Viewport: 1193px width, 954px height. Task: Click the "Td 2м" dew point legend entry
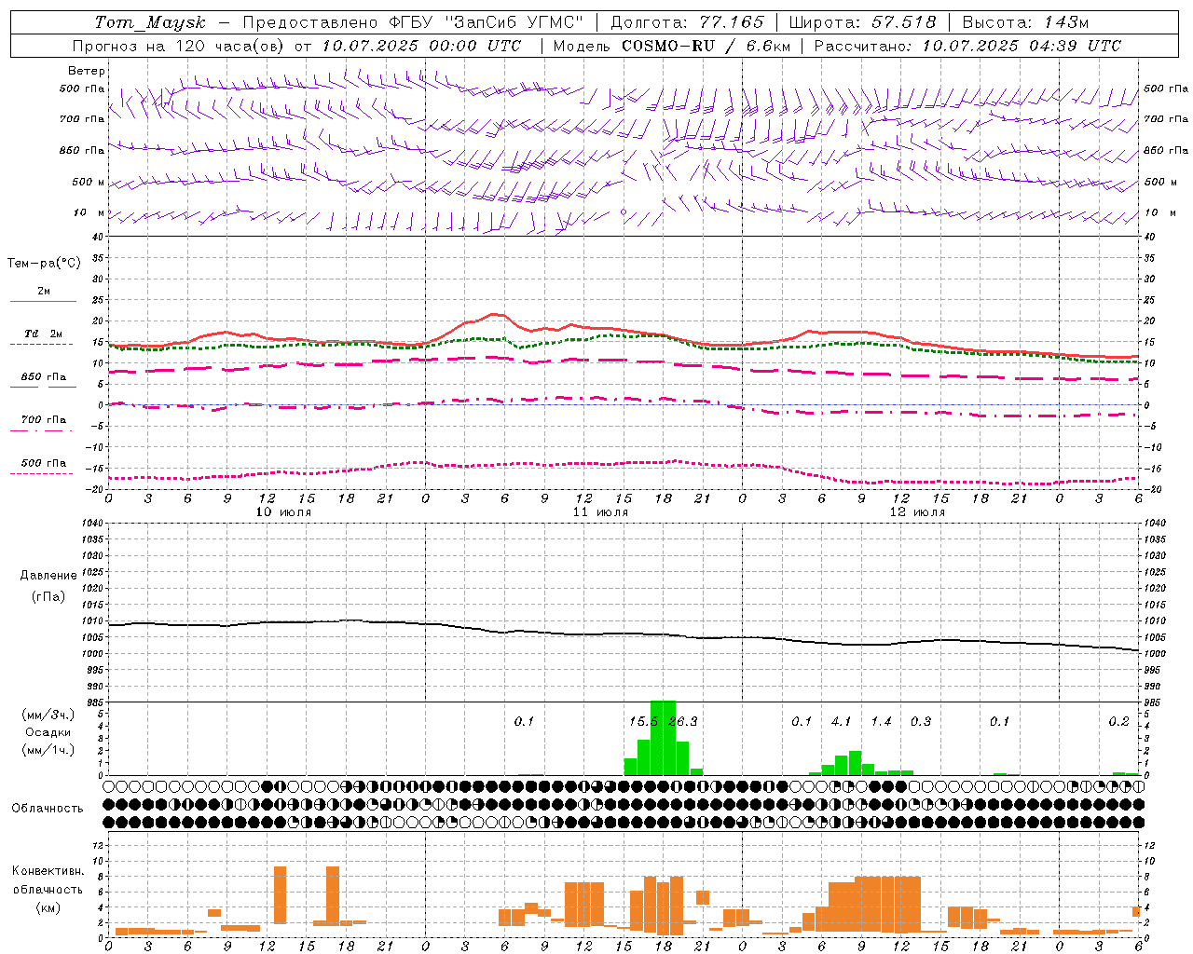point(44,334)
